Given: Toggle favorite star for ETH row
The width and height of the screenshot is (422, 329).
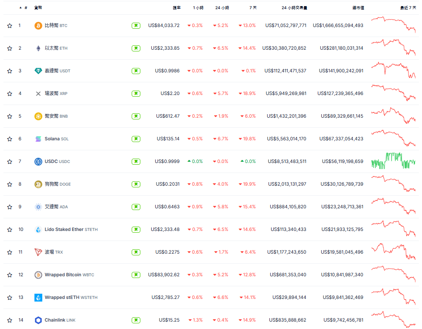Looking at the screenshot, I should (10, 48).
